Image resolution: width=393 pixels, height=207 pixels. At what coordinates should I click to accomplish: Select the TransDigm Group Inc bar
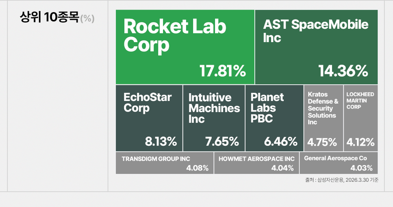coord(164,163)
